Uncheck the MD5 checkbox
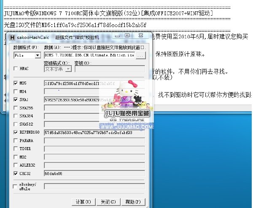 pyautogui.click(x=16, y=83)
